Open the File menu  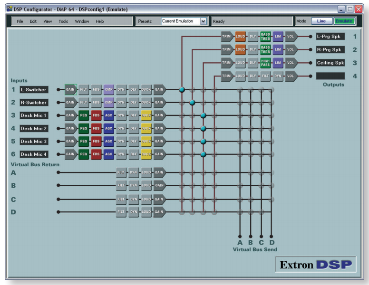click(20, 21)
